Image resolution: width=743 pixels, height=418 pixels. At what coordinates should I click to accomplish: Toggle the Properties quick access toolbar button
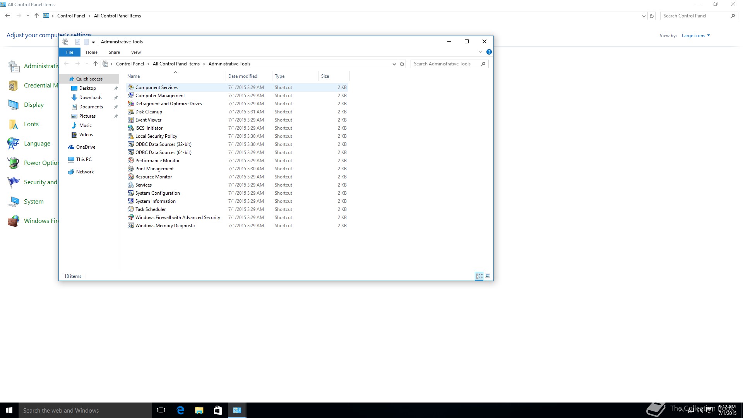coord(78,42)
